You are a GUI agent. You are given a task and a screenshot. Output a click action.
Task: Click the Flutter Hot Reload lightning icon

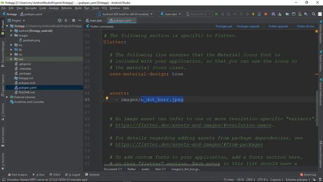253,14
